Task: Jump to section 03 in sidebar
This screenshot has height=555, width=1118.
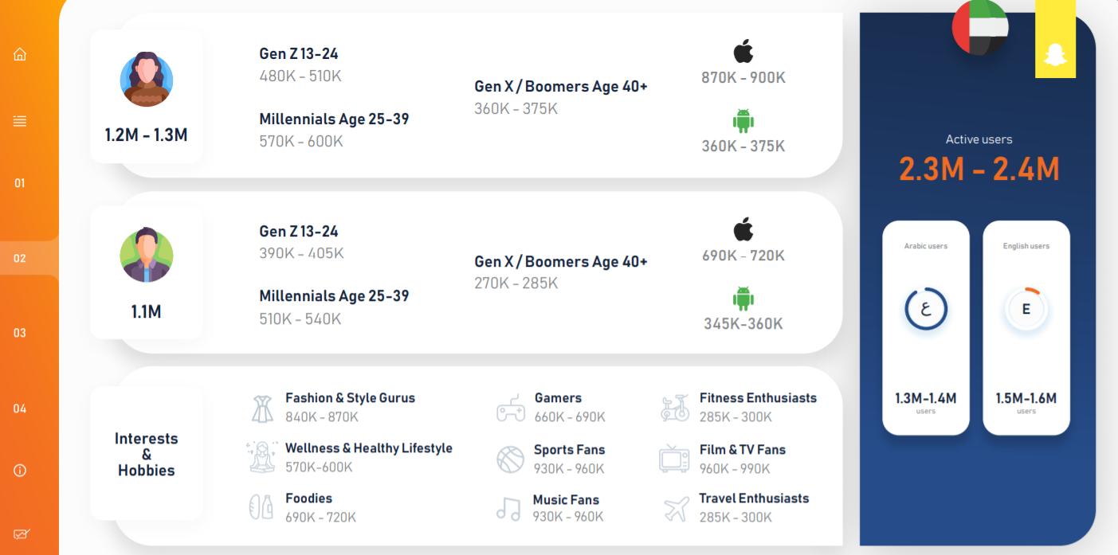Action: point(20,333)
